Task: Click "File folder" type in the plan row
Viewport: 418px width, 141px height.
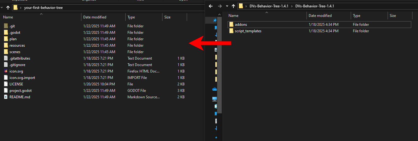Action: click(x=135, y=39)
